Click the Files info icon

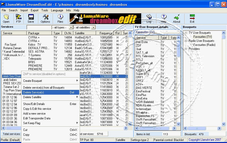[x=60, y=18]
